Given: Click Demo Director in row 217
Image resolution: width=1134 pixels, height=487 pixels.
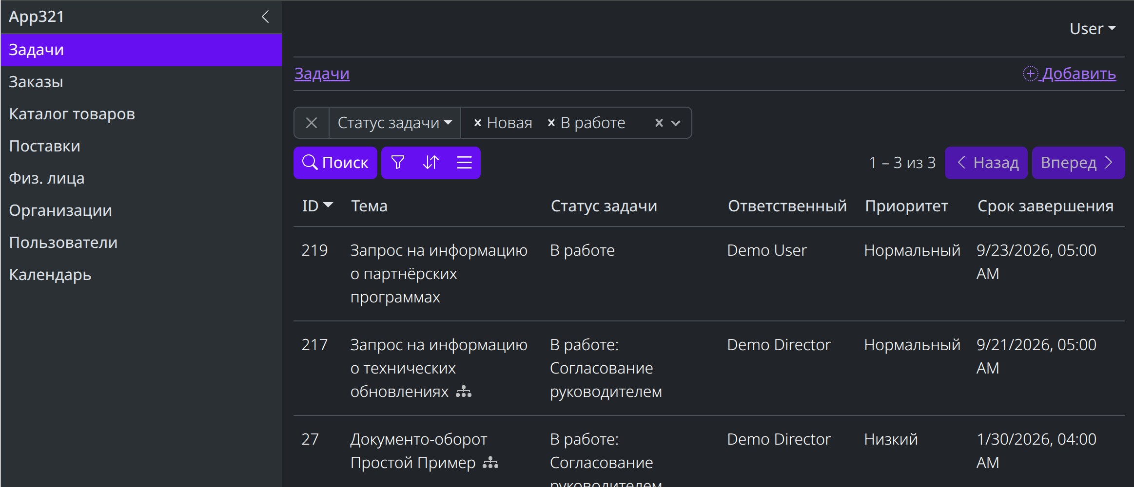Looking at the screenshot, I should [x=779, y=345].
